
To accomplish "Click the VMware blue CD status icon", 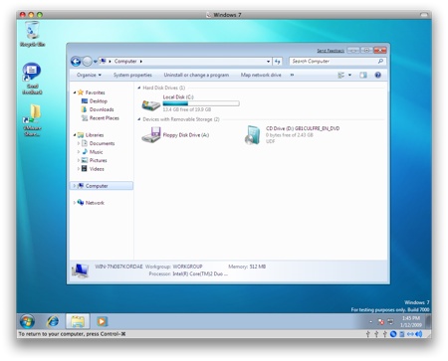I will [x=393, y=334].
